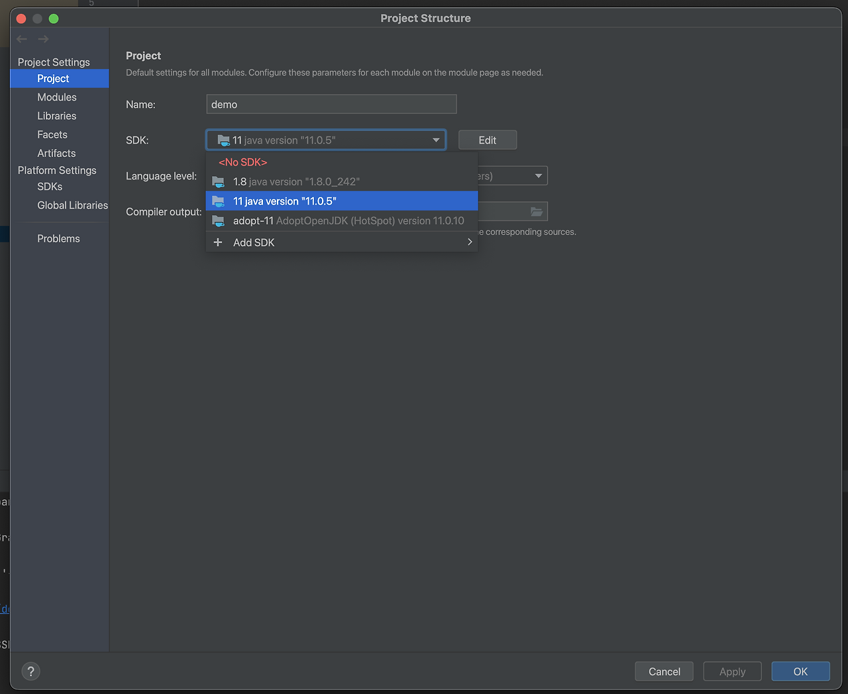Image resolution: width=848 pixels, height=694 pixels.
Task: Collapse the SDK combo box
Action: pyautogui.click(x=436, y=140)
